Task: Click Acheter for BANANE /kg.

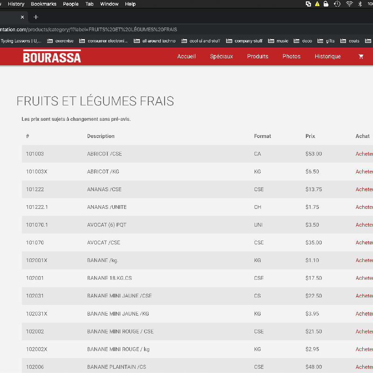Action: coord(364,260)
